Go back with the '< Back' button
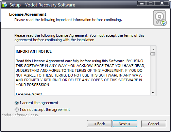Screen dimensions: 171x132 (99, 124)
